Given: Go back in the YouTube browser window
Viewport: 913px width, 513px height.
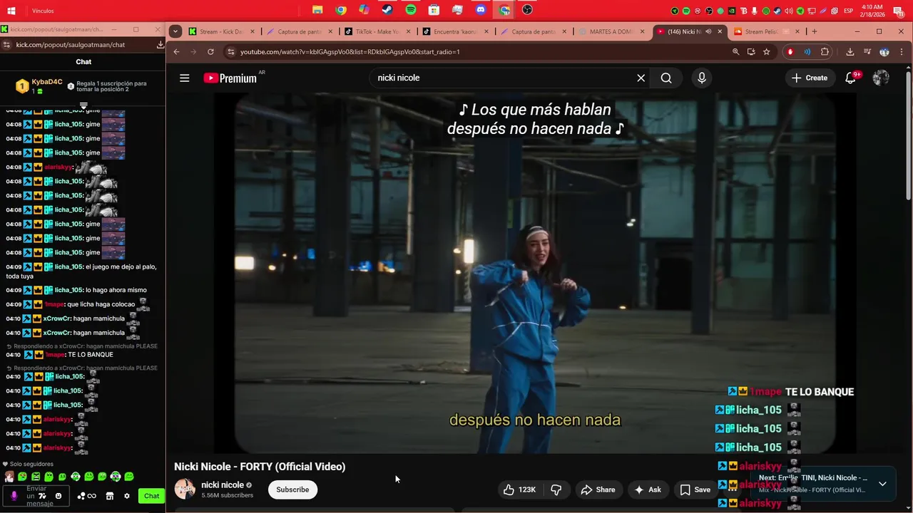Looking at the screenshot, I should 176,52.
